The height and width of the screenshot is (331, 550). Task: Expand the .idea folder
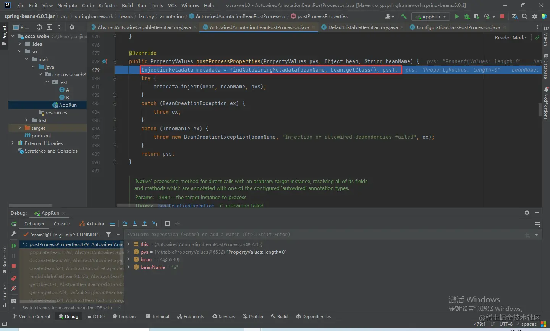(19, 44)
